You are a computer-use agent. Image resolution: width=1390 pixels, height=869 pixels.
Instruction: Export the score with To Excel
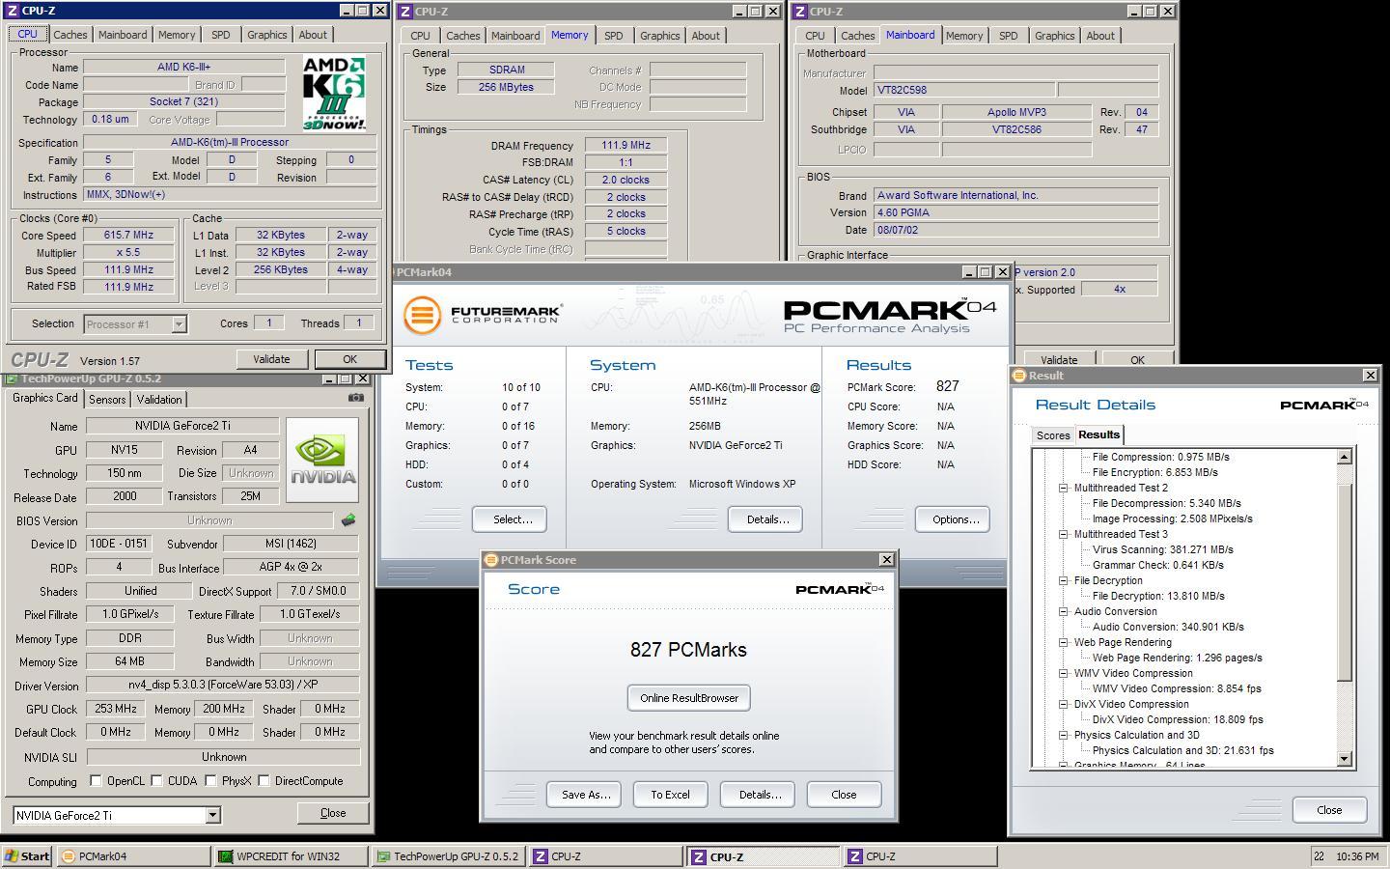[x=671, y=795]
